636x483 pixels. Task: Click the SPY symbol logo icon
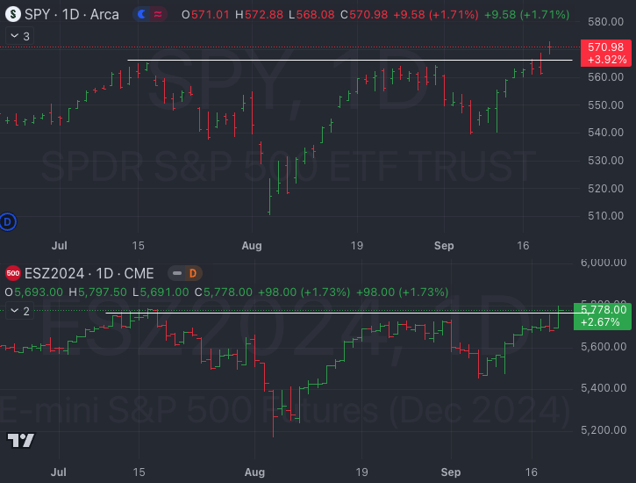tap(12, 15)
